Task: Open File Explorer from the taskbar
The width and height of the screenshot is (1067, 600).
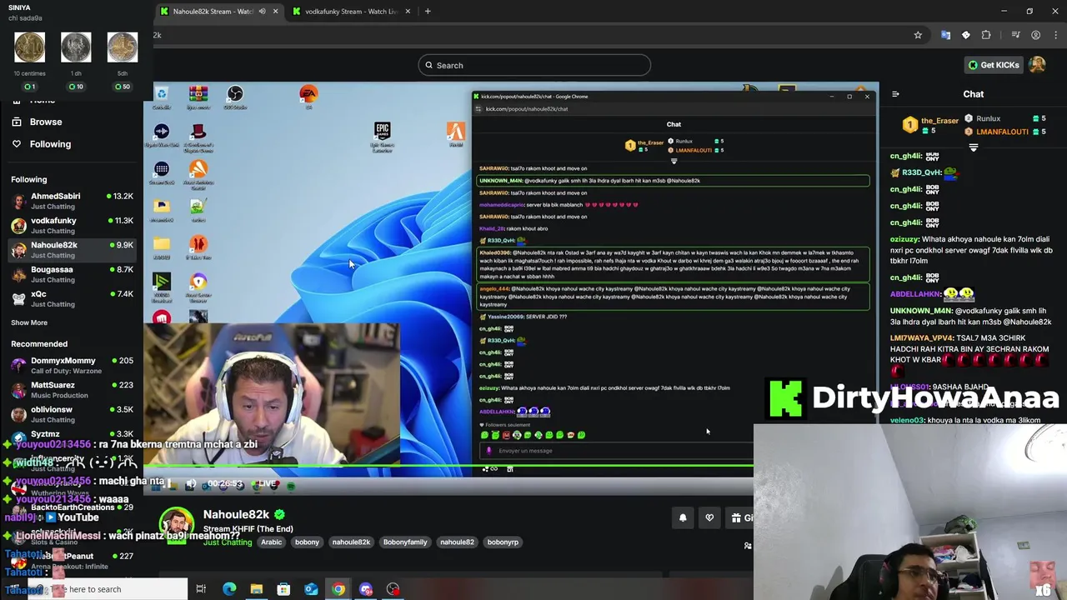Action: (257, 589)
